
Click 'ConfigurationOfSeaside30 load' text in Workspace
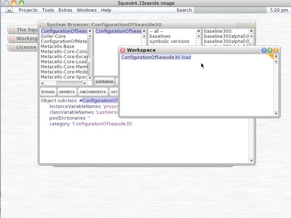[x=156, y=57]
